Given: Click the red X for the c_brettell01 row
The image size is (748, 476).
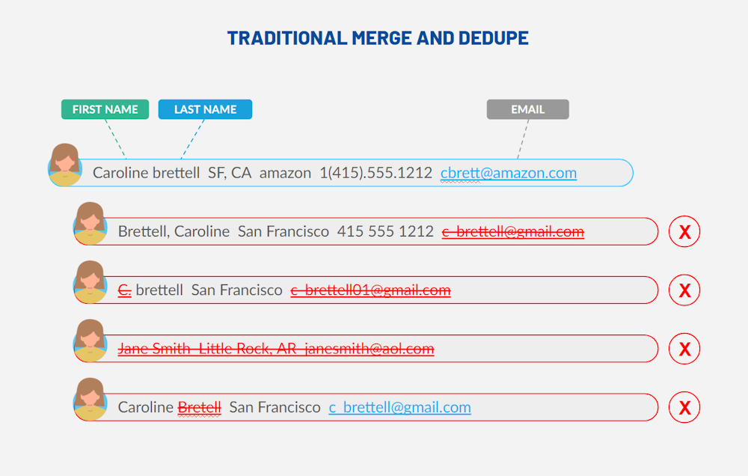Looking at the screenshot, I should point(684,290).
